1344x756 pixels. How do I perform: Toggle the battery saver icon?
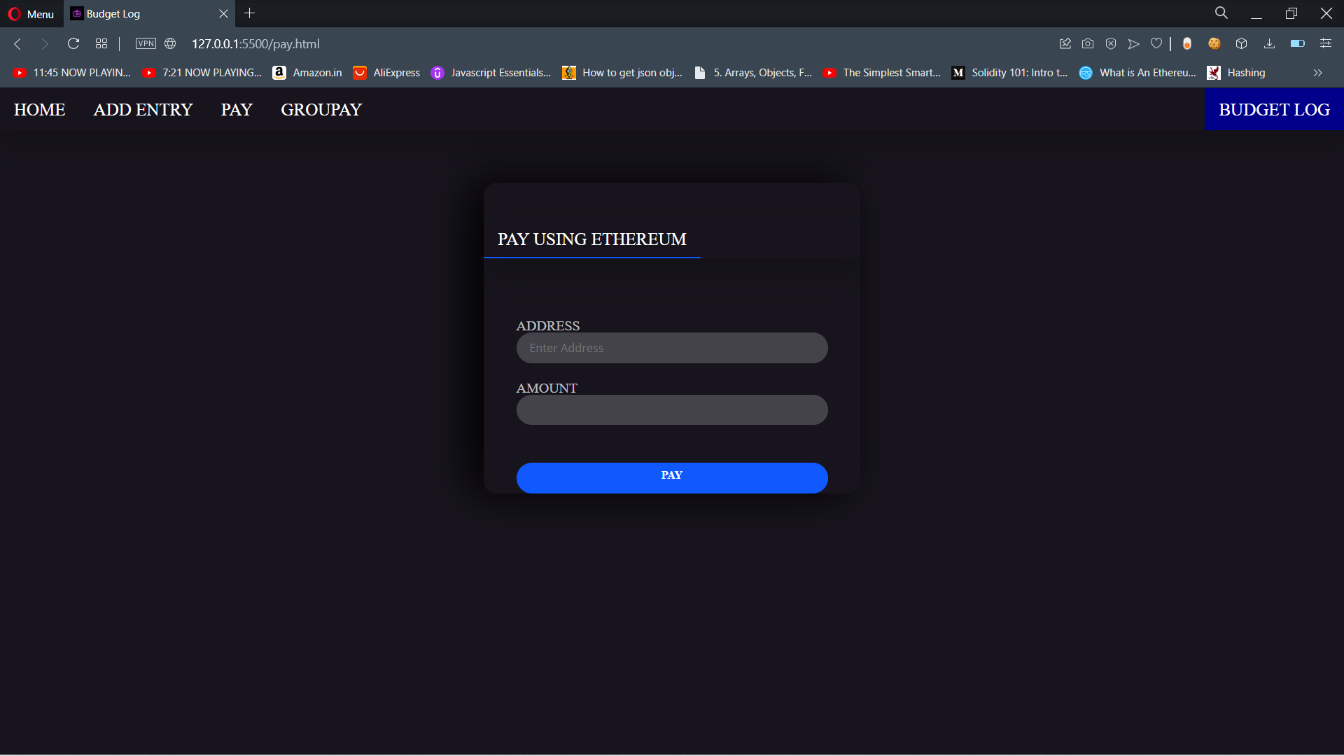[x=1297, y=43]
